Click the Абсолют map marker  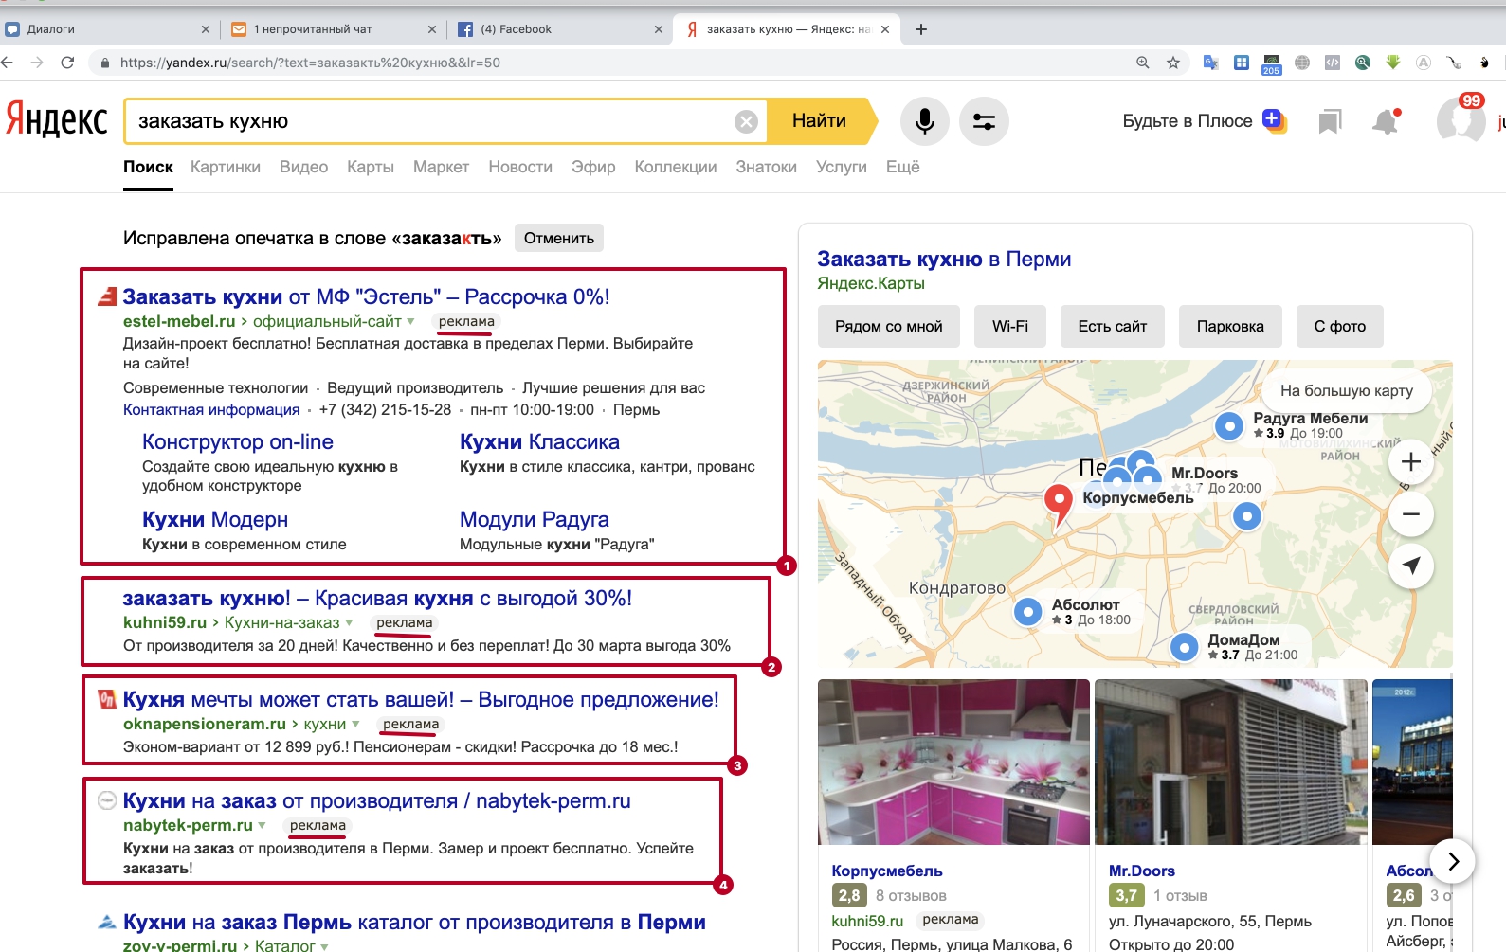coord(1028,612)
